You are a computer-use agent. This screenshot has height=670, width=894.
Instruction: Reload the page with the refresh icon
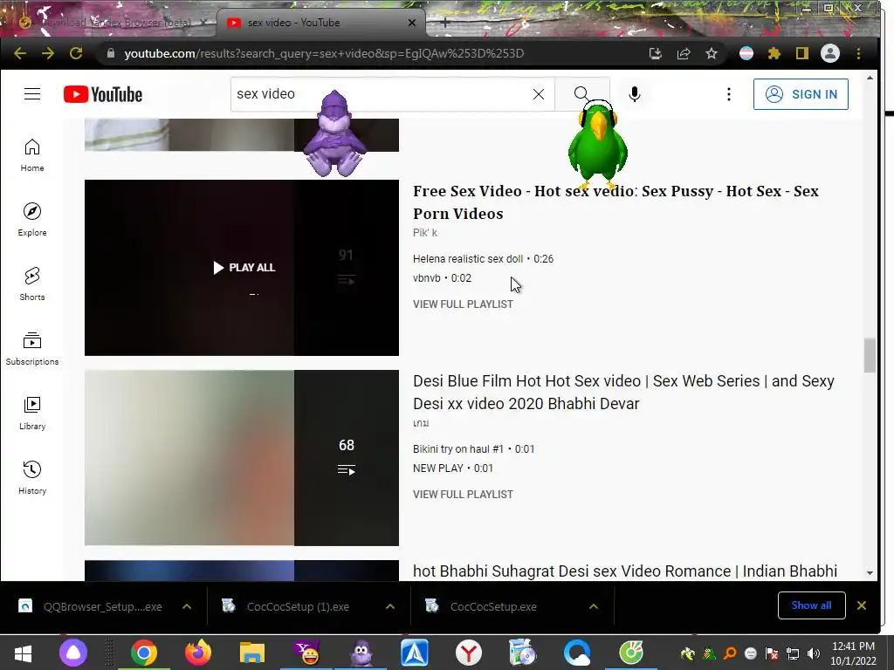tap(76, 53)
